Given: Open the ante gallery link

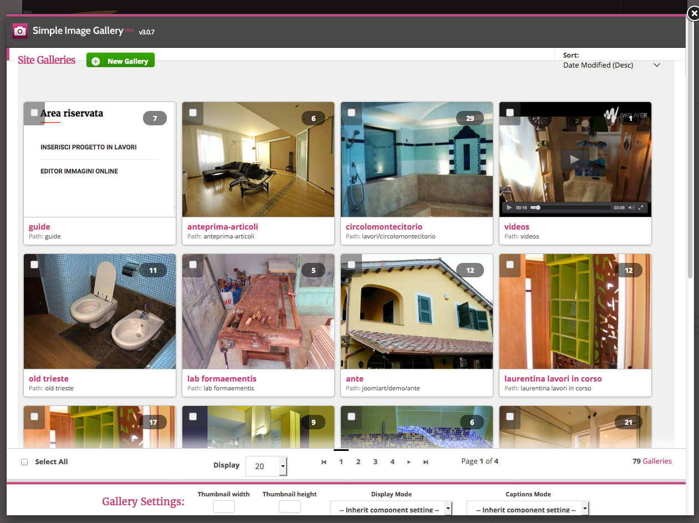Looking at the screenshot, I should coord(355,379).
